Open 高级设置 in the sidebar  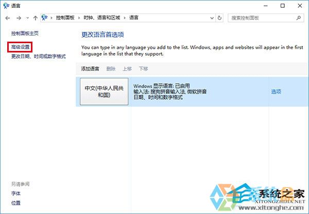click(20, 47)
